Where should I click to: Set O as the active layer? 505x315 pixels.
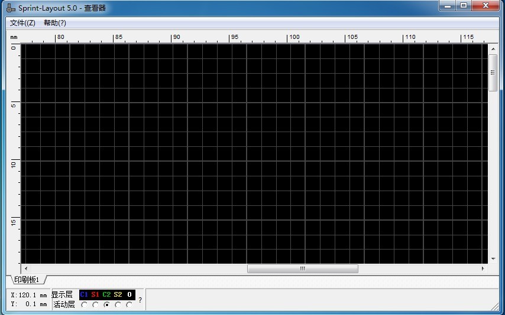coord(130,305)
